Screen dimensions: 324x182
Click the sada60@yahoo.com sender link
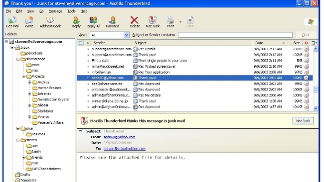click(x=119, y=137)
